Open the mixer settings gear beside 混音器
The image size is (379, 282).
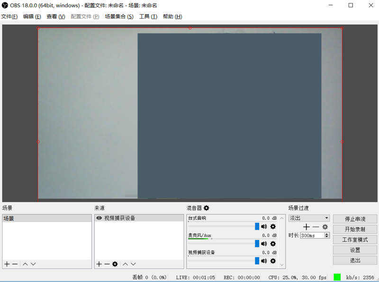(207, 208)
